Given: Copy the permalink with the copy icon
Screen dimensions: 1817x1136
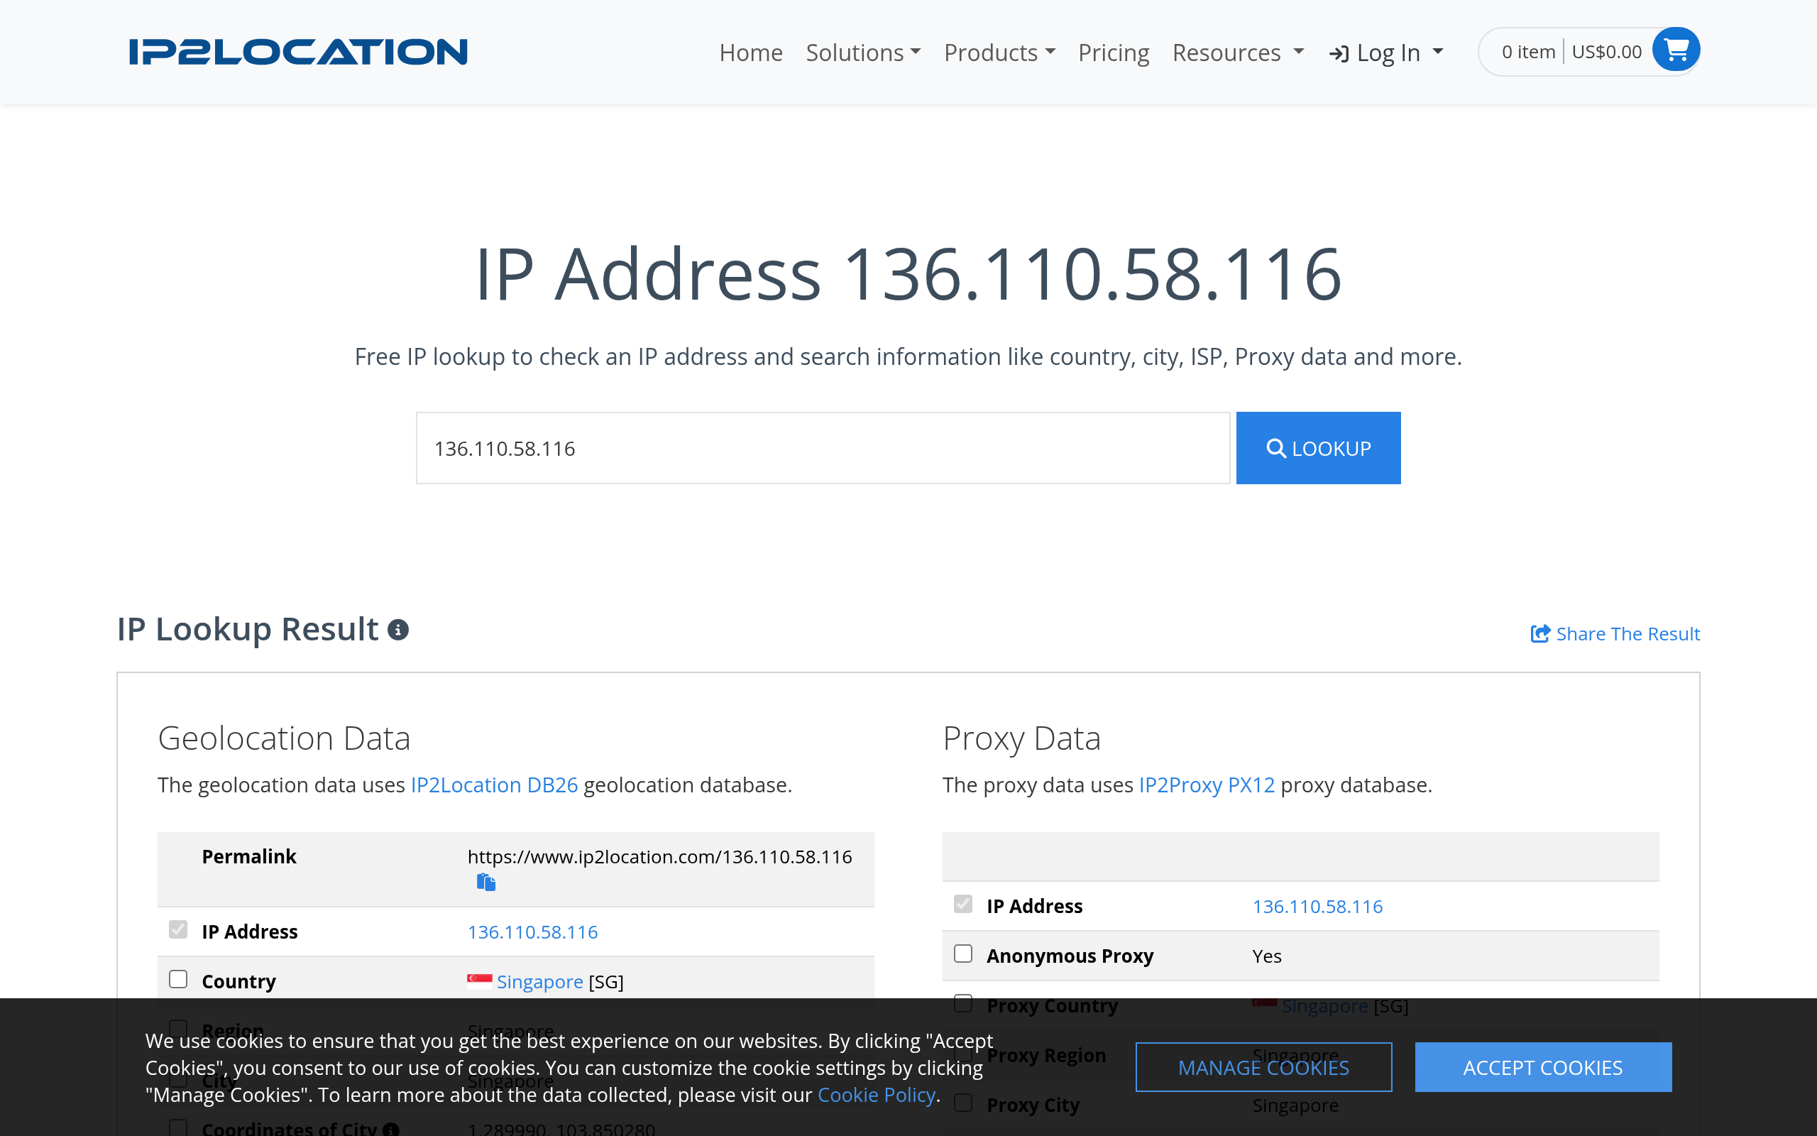Looking at the screenshot, I should [485, 881].
